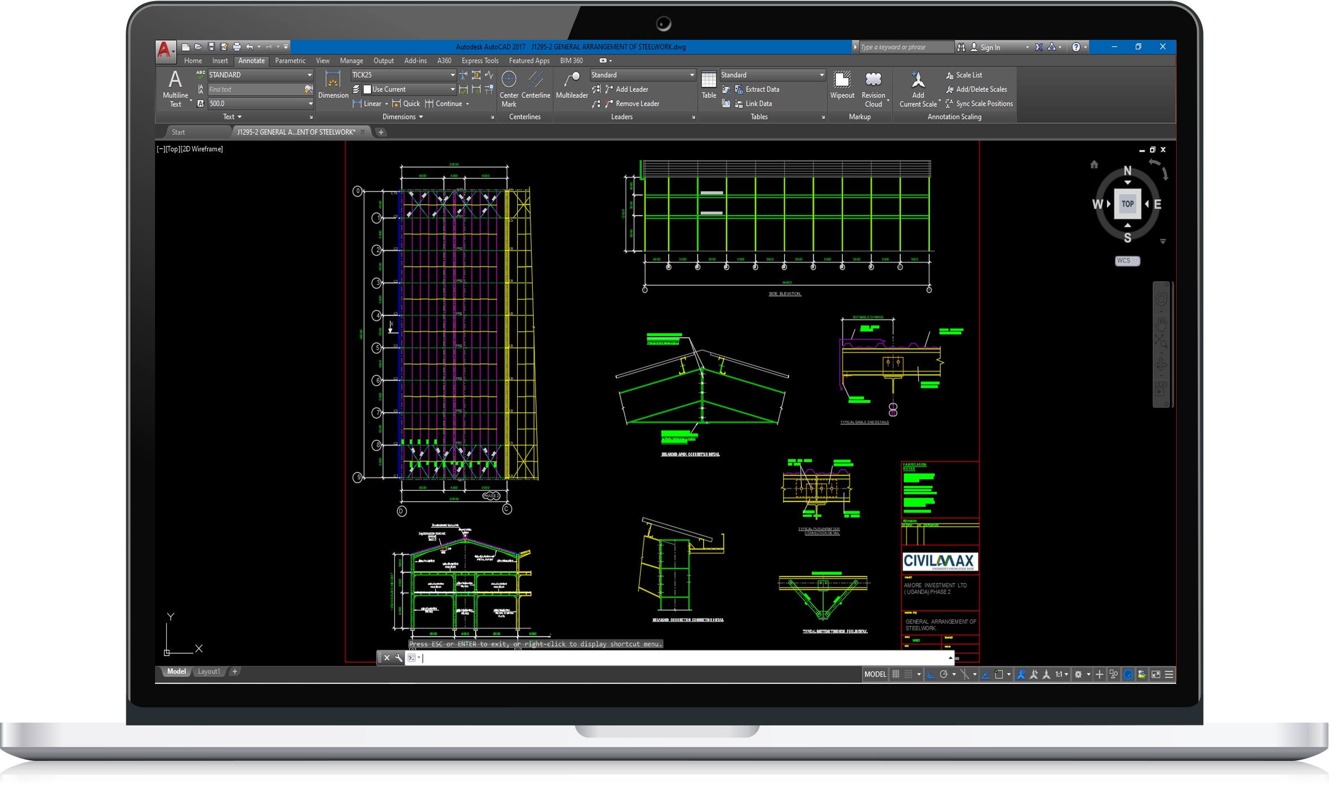Click the Quick dimension button
Viewport: 1329px width, 799px height.
pos(406,103)
